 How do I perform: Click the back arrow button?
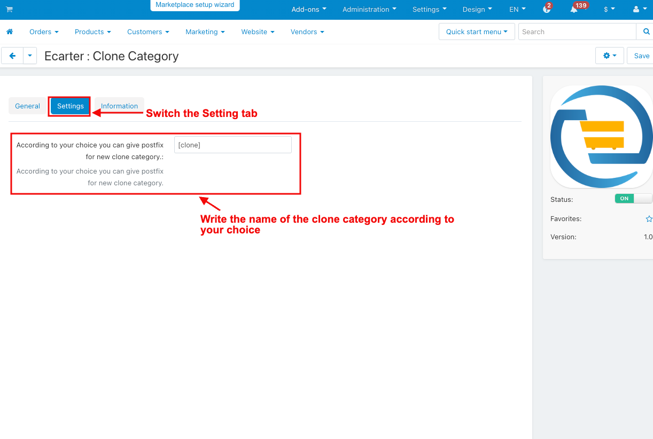(12, 56)
